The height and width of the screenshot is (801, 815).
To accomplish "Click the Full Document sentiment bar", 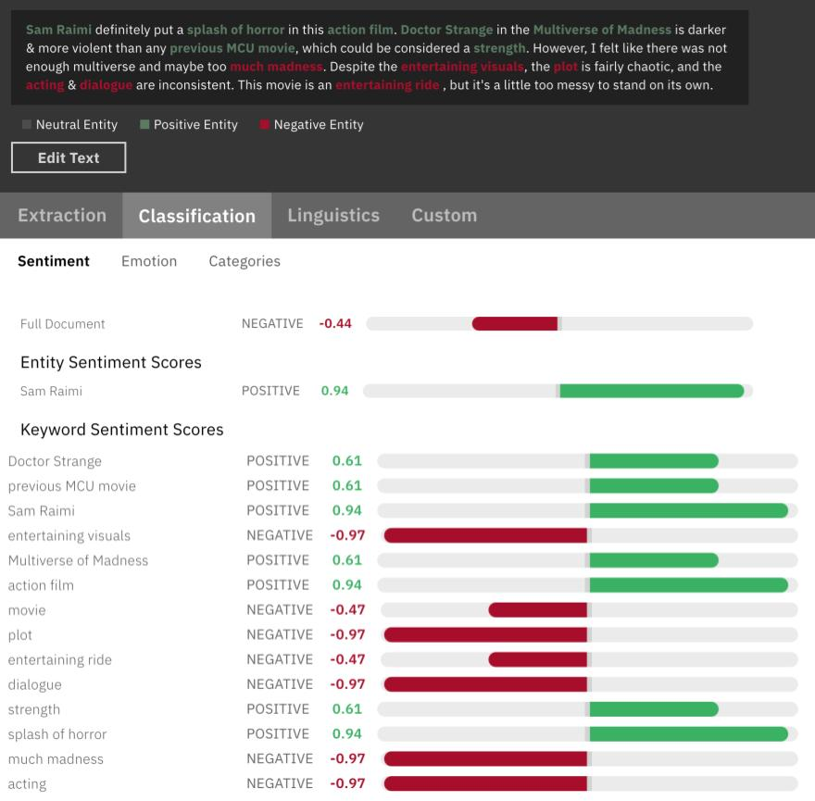I will click(559, 323).
